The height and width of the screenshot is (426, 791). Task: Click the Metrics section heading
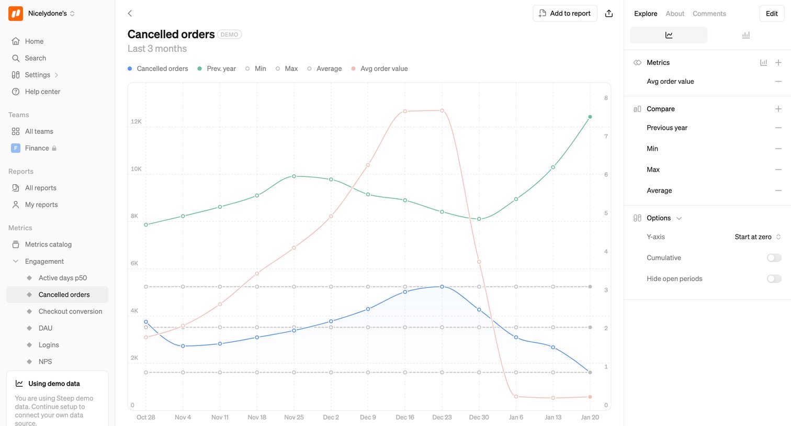coord(658,63)
